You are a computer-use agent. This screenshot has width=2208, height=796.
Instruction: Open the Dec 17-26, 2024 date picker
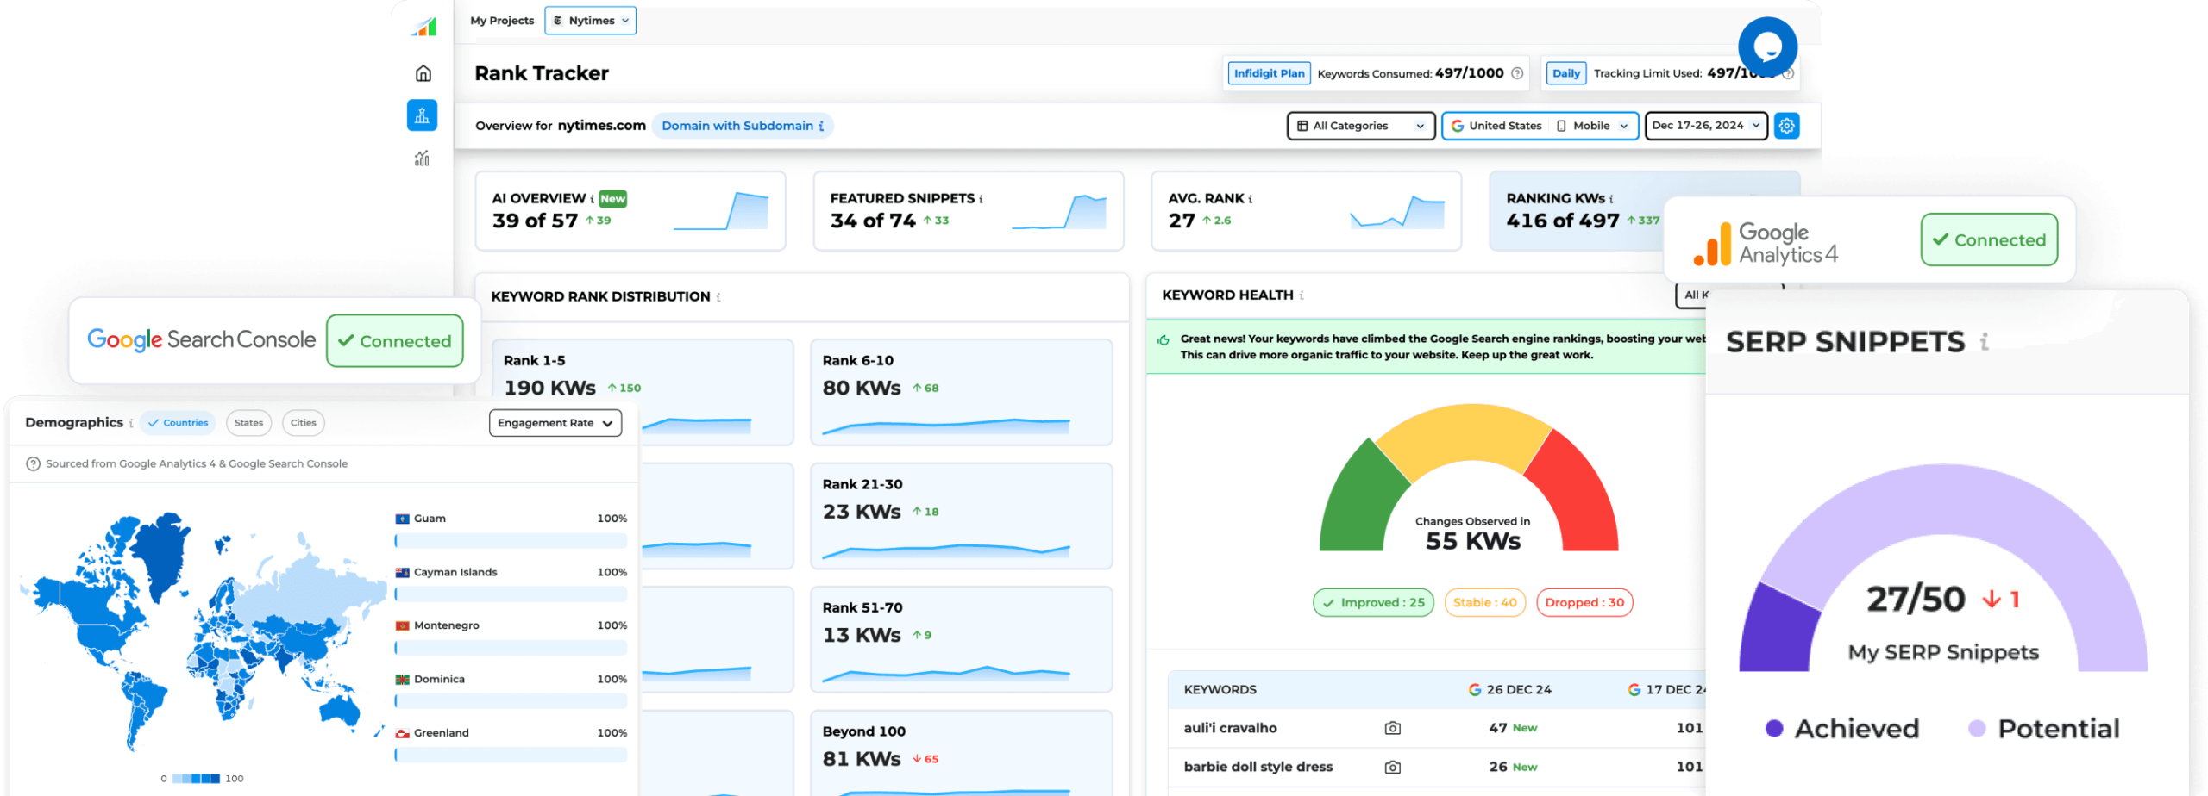tap(1705, 126)
